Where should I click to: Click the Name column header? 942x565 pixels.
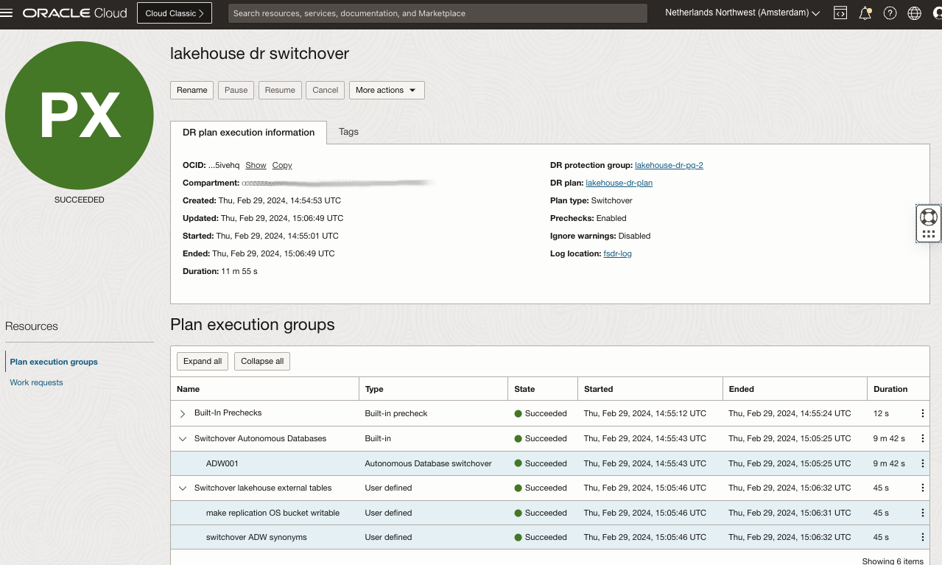[x=264, y=389]
